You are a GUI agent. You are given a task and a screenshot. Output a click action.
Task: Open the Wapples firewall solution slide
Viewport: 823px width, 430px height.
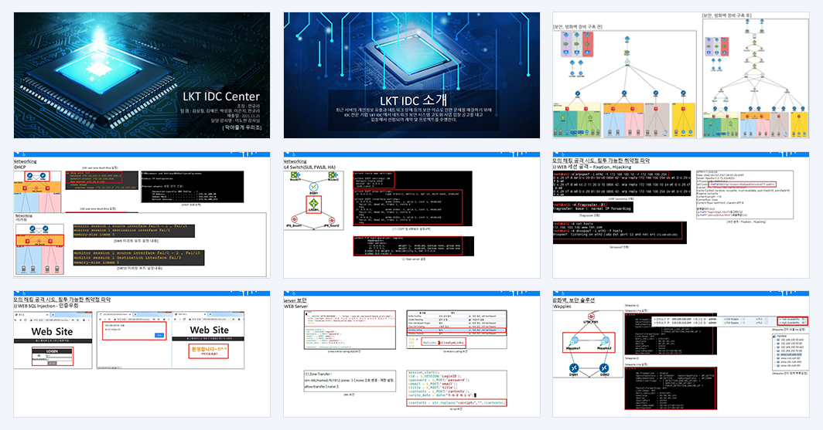681,354
